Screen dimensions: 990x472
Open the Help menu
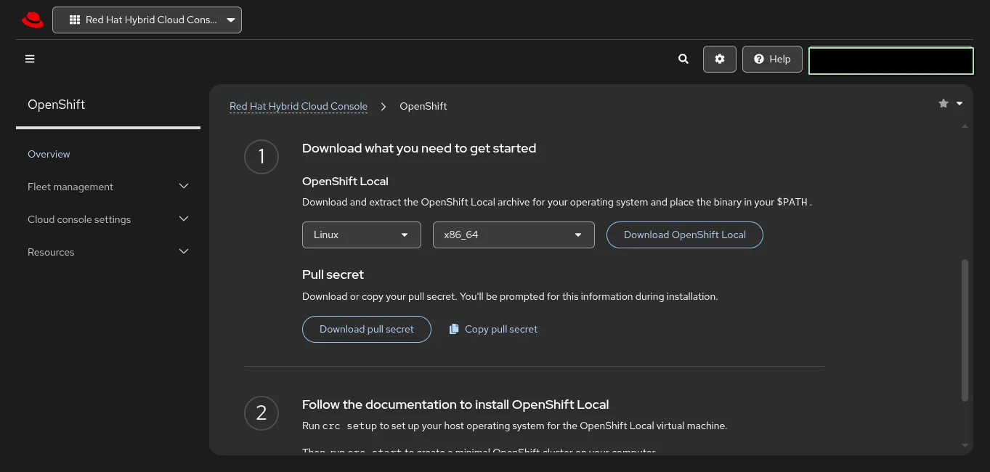[772, 59]
